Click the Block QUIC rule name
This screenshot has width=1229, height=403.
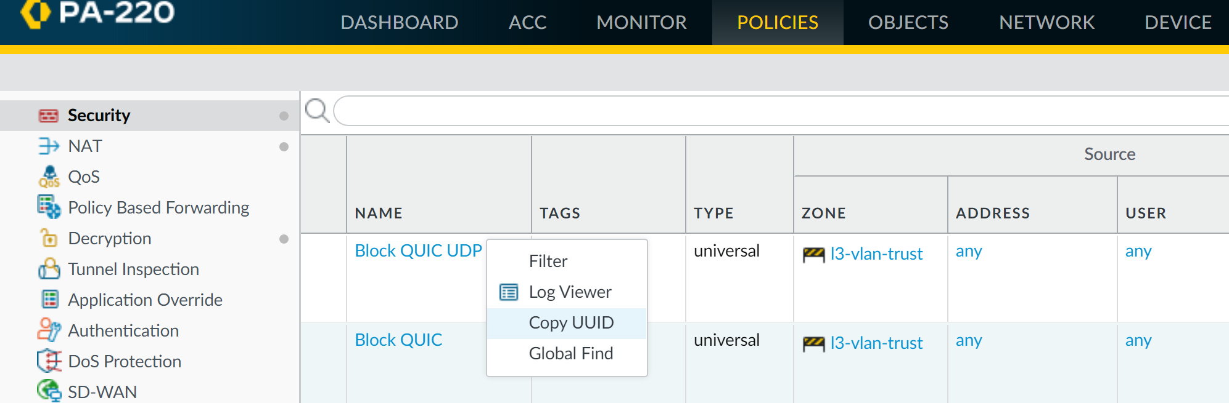398,340
